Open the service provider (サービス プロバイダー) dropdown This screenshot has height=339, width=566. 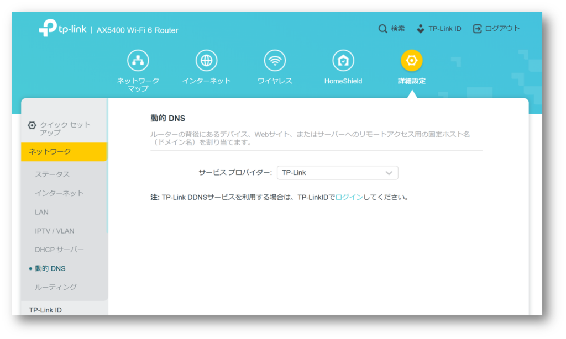(x=337, y=173)
